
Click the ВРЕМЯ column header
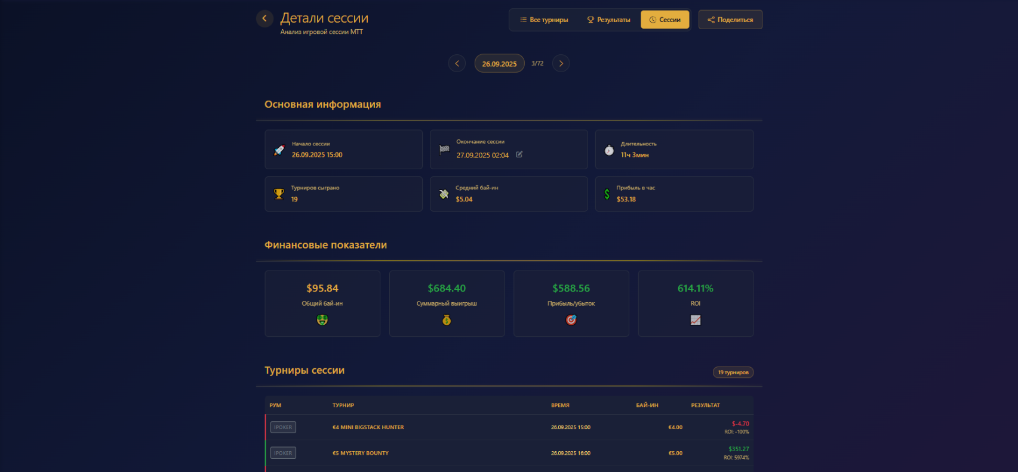(560, 405)
